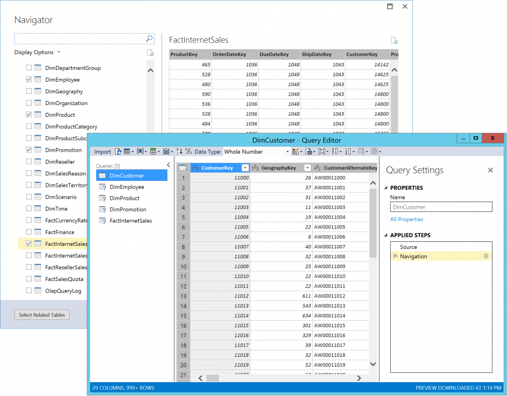Check the OlapQueryLog checkbox
The image size is (507, 396).
29,290
